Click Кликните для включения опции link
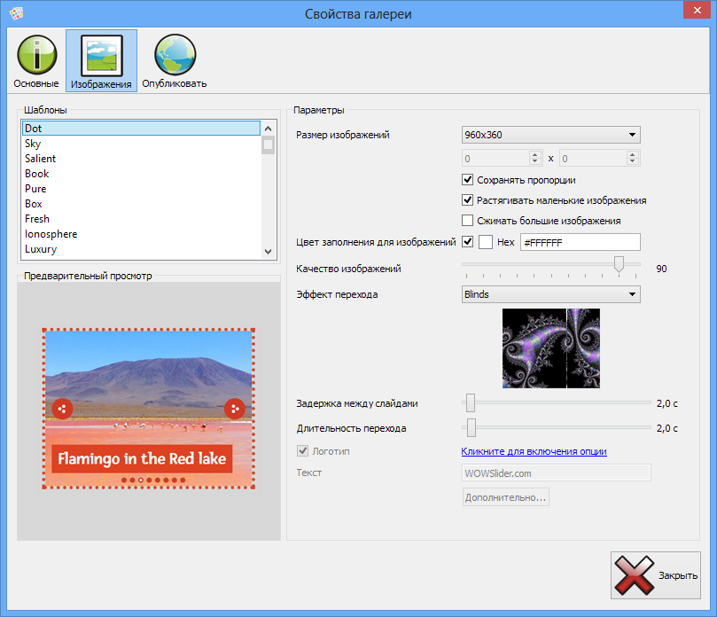This screenshot has height=617, width=717. 534,451
